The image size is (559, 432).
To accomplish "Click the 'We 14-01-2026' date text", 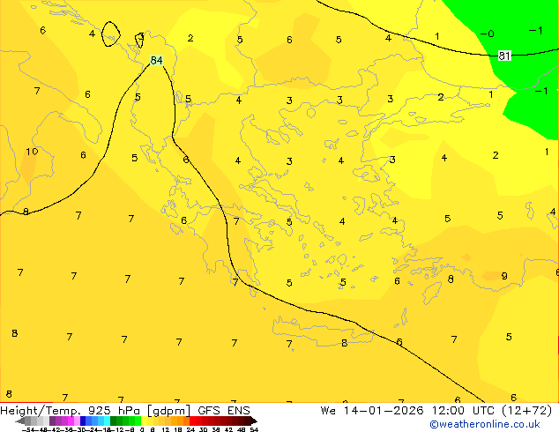I will [372, 411].
